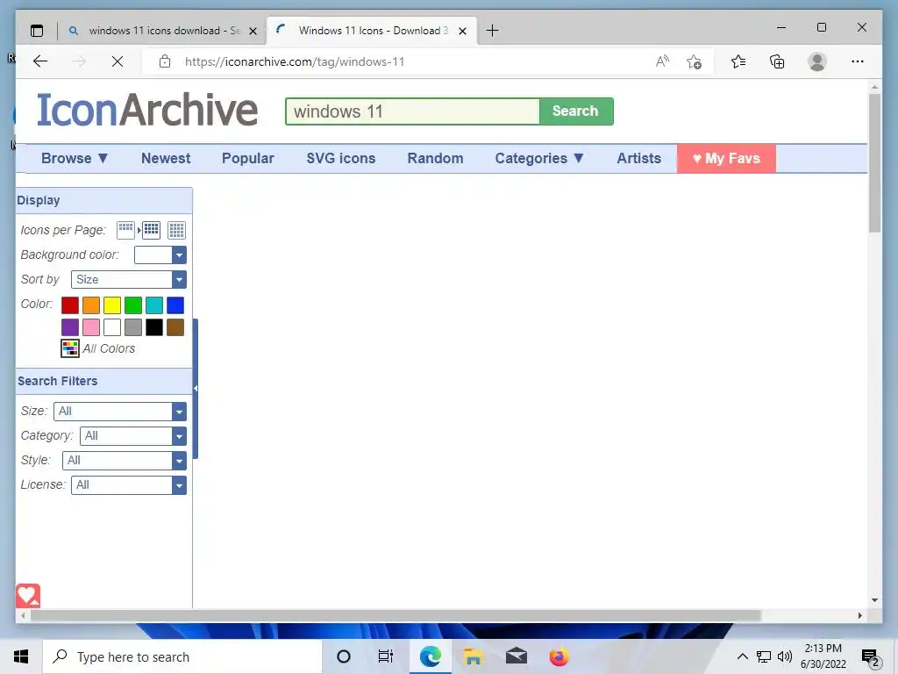Close the windows 11 icons download tab

click(x=253, y=31)
